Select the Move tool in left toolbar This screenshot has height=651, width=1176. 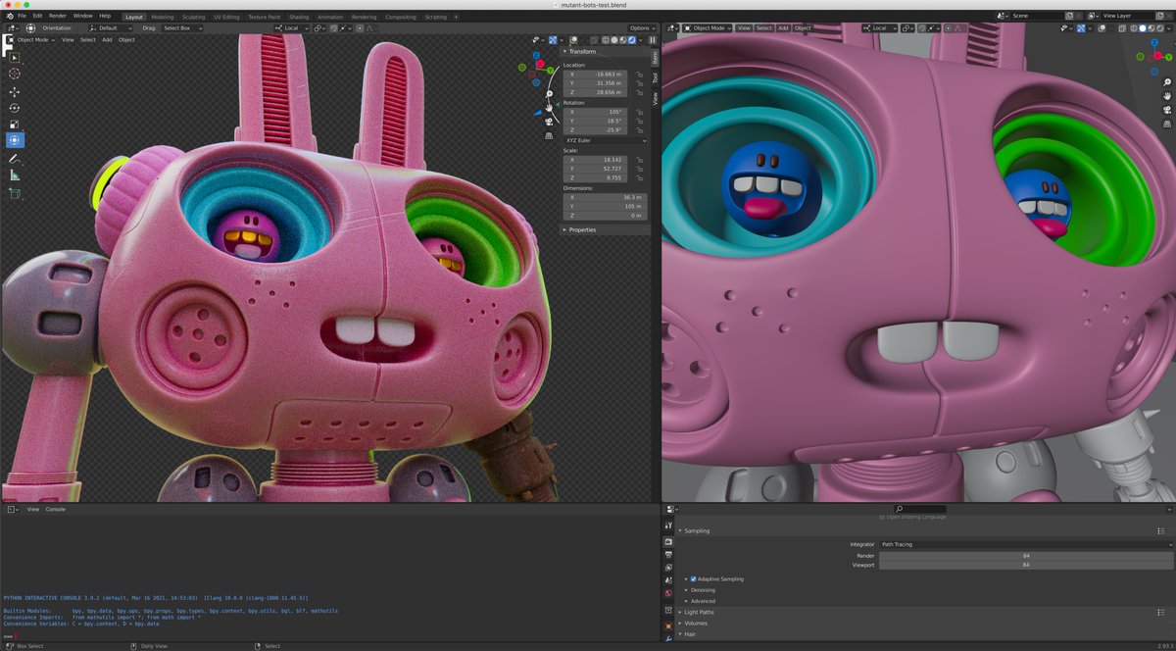tap(14, 91)
